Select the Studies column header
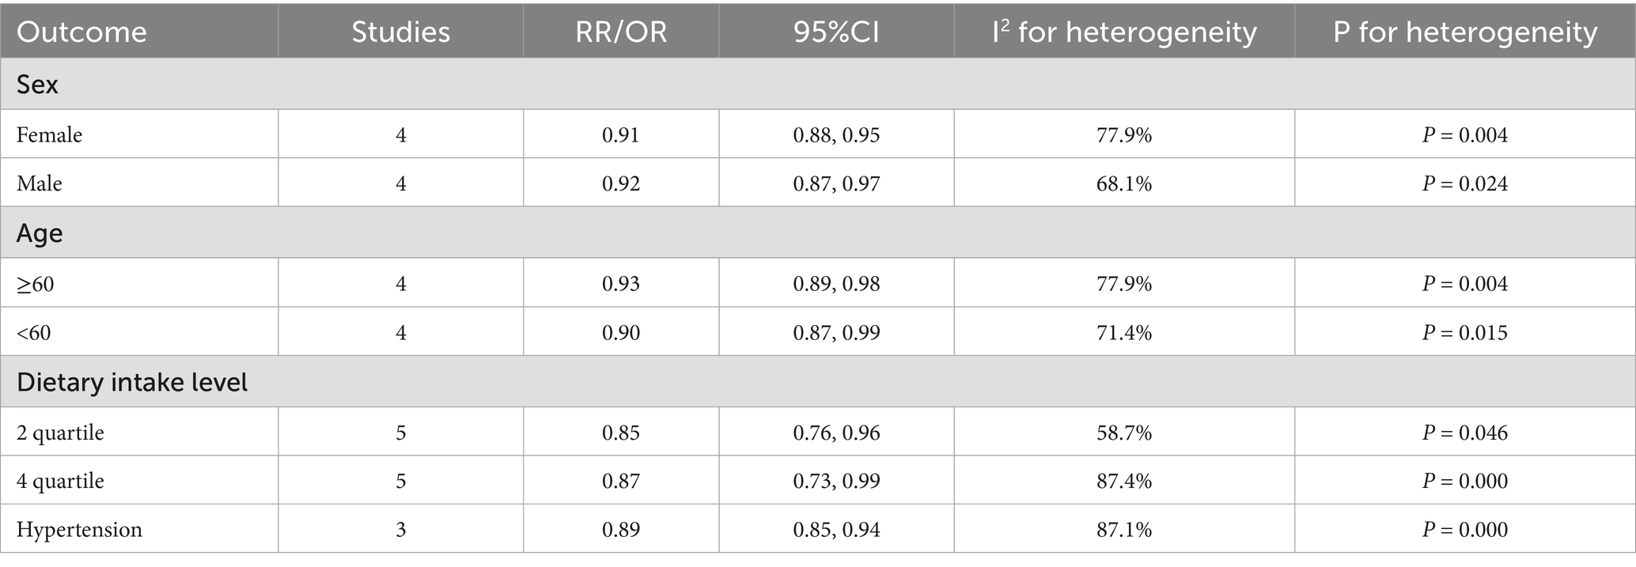Screen dimensions: 1636x567 point(400,32)
